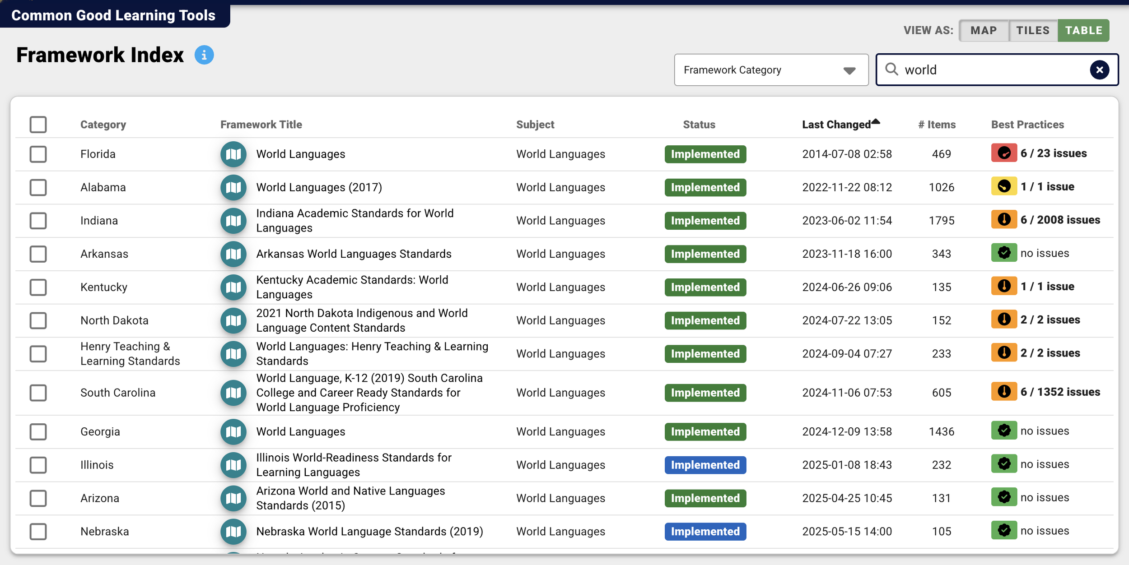This screenshot has height=565, width=1129.
Task: Click the Nebraska World Language Standards icon
Action: pyautogui.click(x=233, y=532)
